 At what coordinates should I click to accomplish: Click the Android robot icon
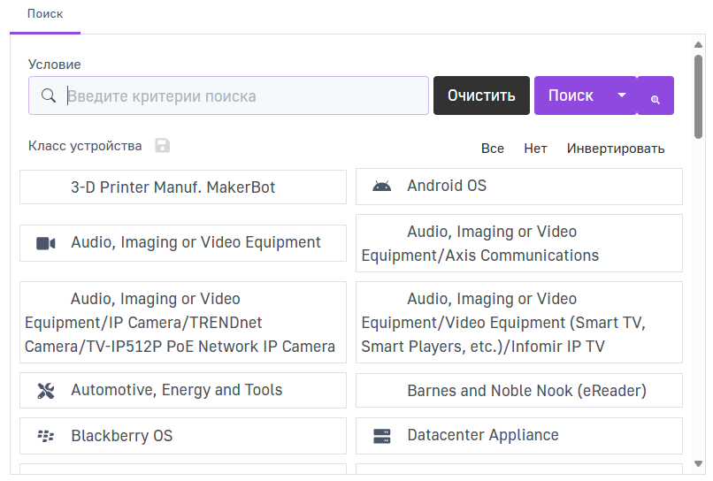click(x=381, y=187)
